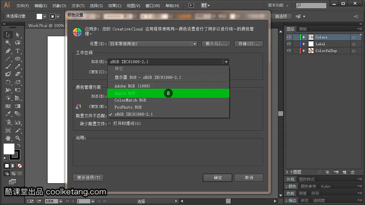Open the artboard number dropdown

pyautogui.click(x=93, y=201)
